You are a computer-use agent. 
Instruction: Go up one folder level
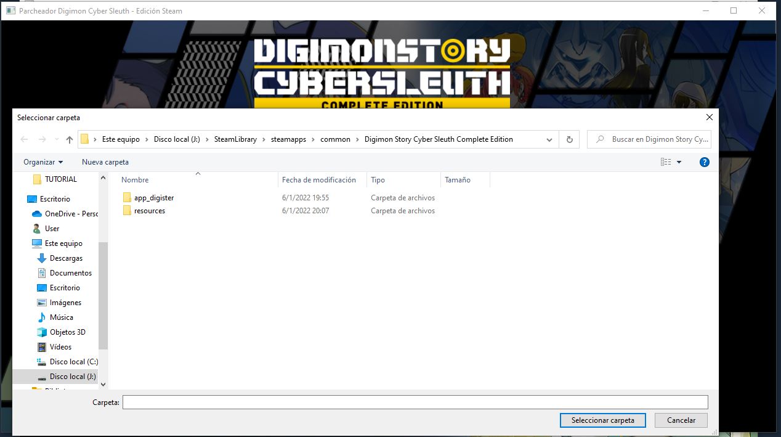70,139
